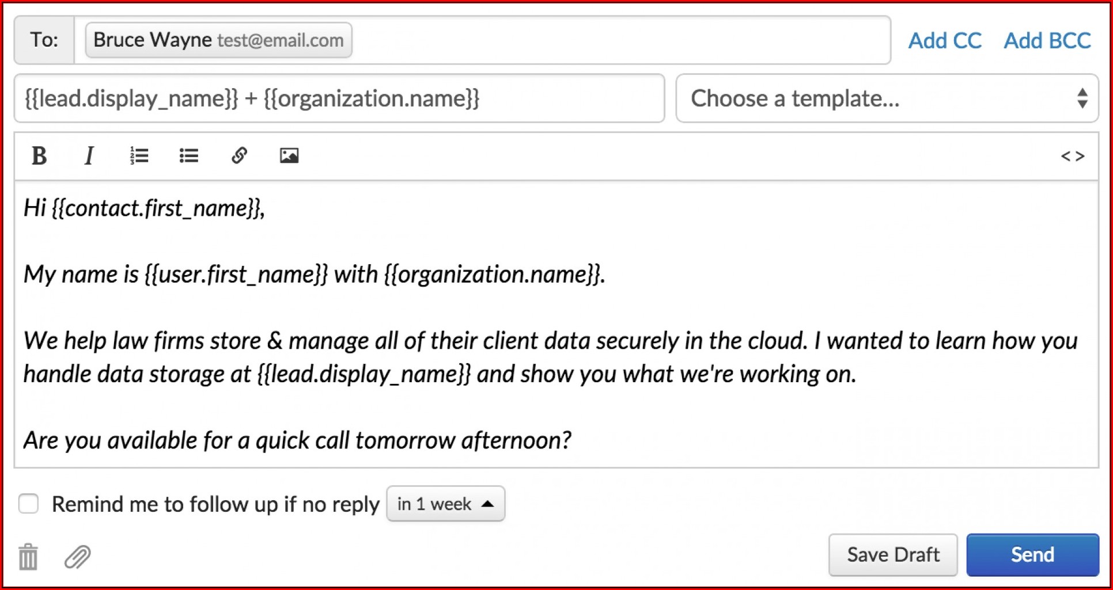Click the Add CC link

[x=945, y=41]
